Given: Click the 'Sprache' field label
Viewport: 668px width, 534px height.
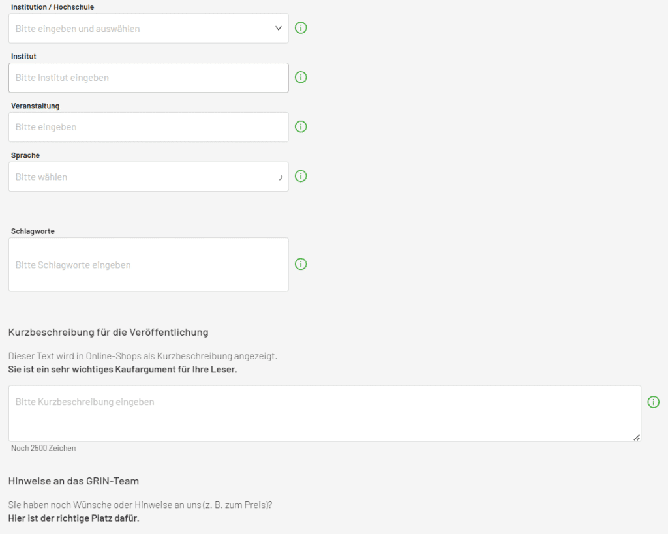Looking at the screenshot, I should click(25, 155).
